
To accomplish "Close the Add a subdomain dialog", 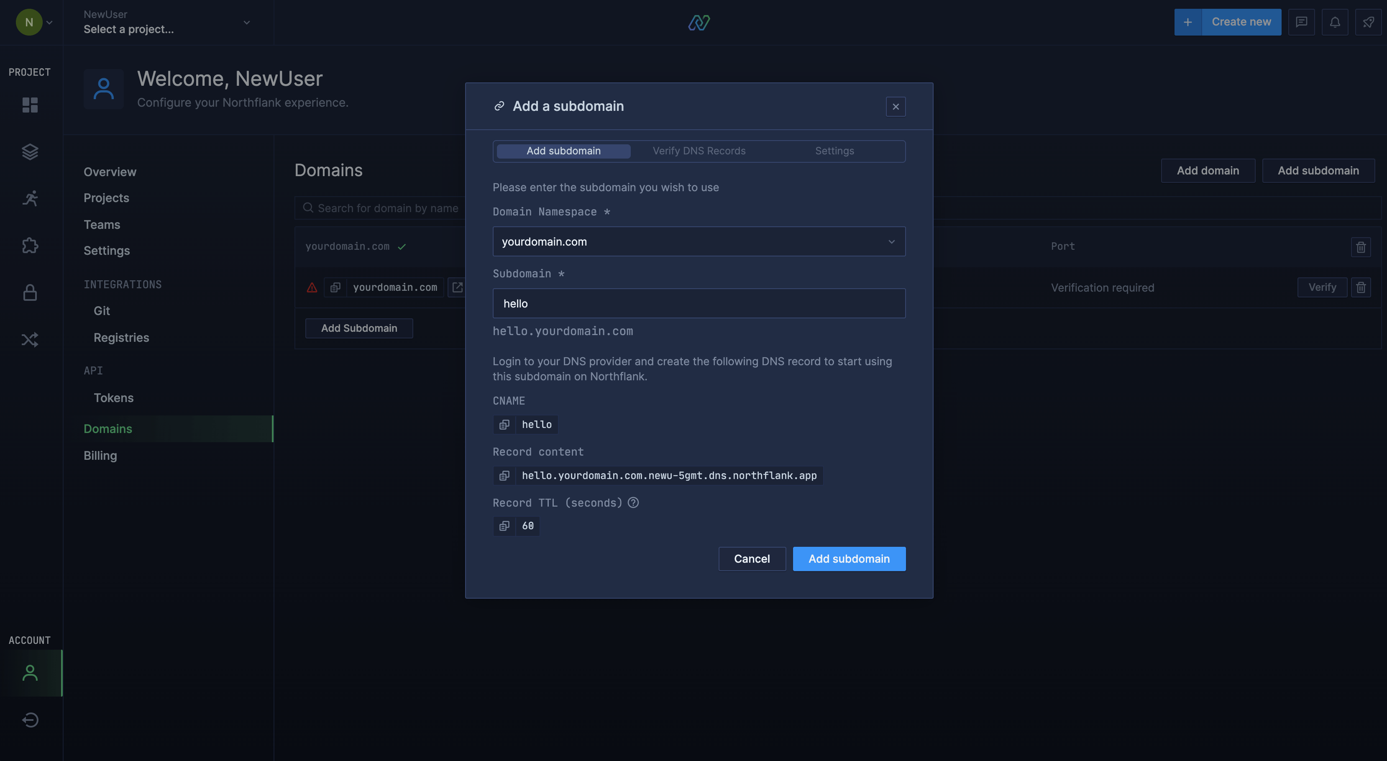I will [x=896, y=107].
